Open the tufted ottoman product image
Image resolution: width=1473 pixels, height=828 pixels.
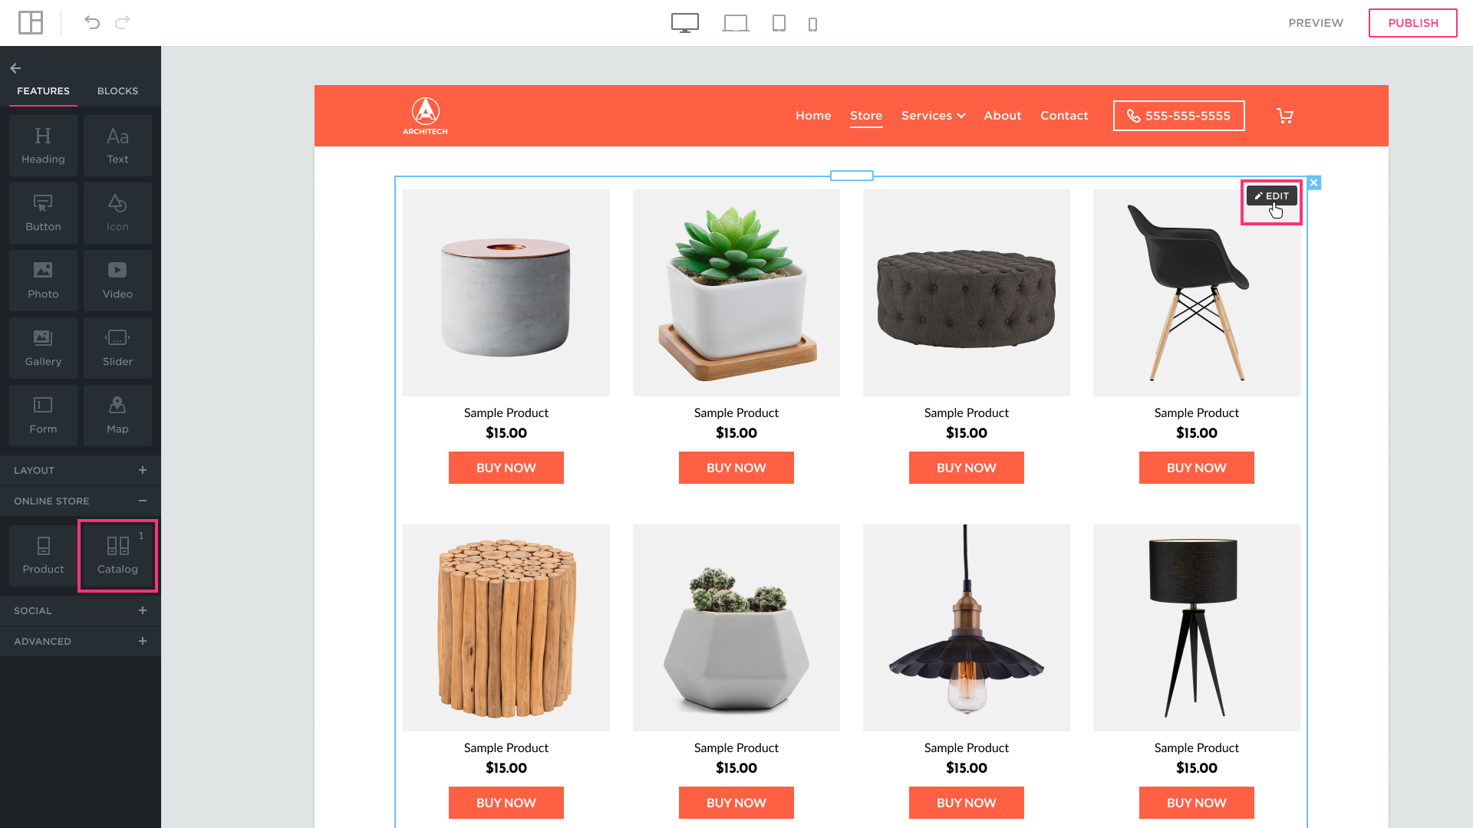(x=967, y=293)
